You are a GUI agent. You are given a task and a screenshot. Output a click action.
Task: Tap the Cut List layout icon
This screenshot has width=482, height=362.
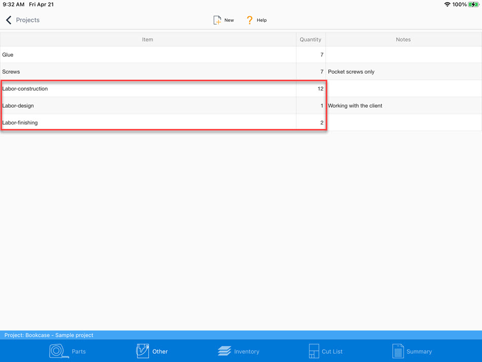[314, 351]
